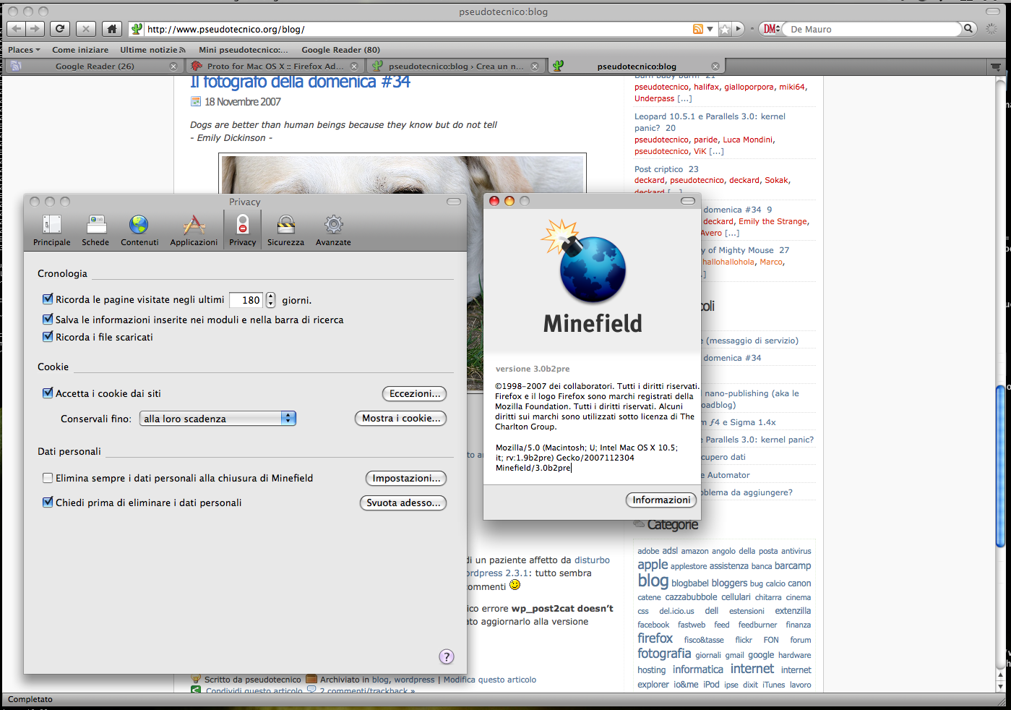Switch to the Google Reader (26) tab
The width and height of the screenshot is (1011, 710).
point(94,66)
